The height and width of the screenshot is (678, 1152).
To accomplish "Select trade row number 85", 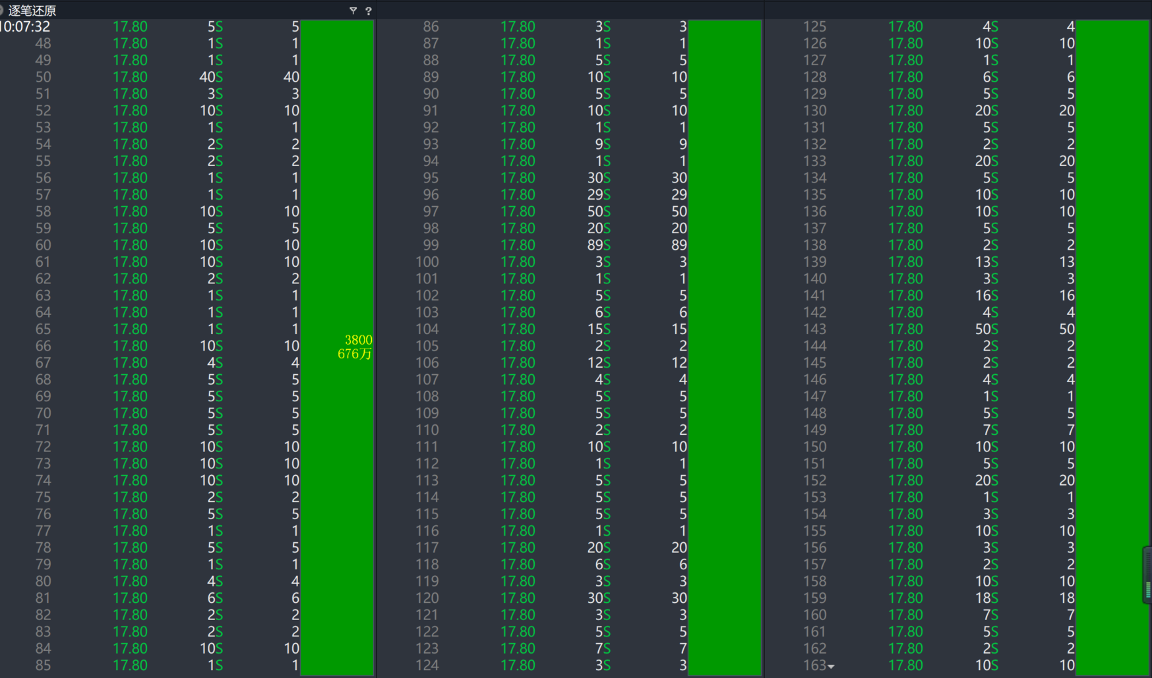I will (x=43, y=665).
